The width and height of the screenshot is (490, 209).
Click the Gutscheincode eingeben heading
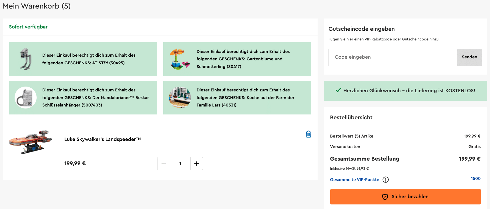362,29
